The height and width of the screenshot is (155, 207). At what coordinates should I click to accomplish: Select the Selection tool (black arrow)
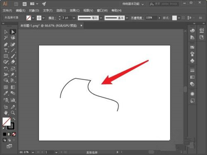click(x=6, y=32)
